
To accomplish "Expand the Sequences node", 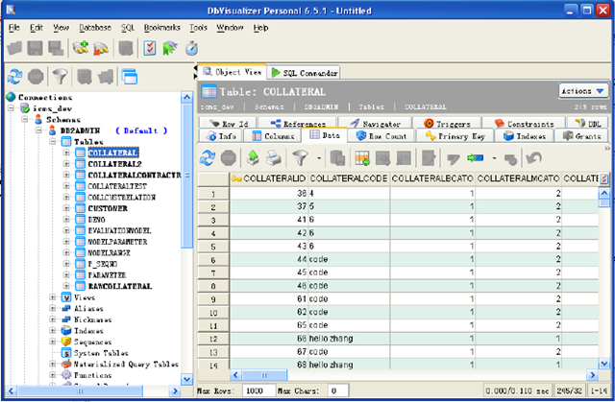I will [53, 342].
